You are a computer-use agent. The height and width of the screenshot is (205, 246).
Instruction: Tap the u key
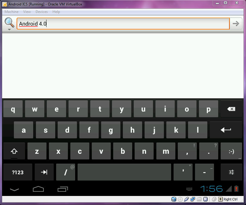point(143,109)
